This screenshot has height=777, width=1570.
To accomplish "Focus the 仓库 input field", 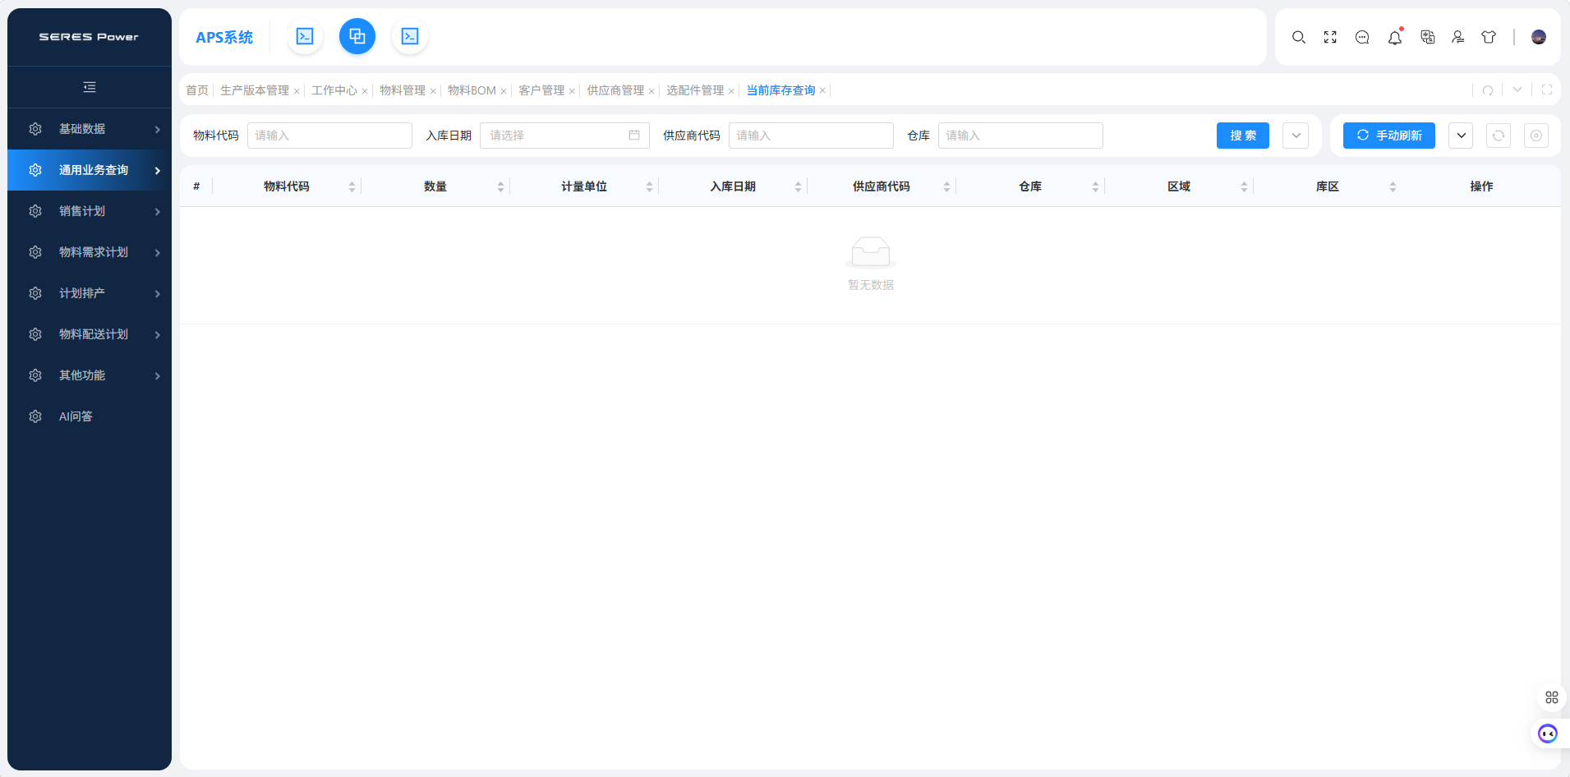I will coord(1020,136).
